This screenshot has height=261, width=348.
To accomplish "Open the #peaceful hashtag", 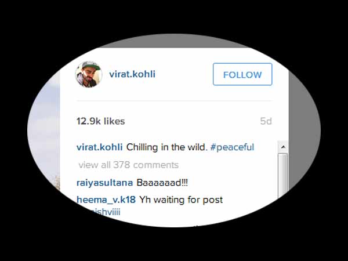I will [x=232, y=147].
